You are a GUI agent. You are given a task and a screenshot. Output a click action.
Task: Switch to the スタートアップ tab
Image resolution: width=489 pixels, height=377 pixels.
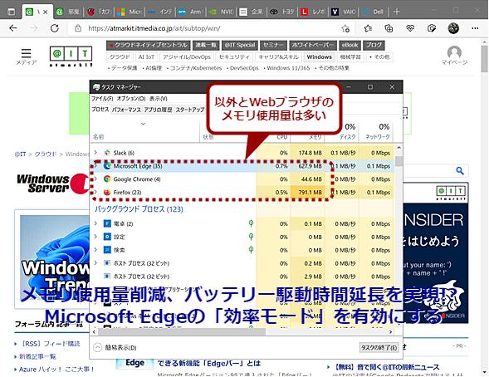coord(190,110)
